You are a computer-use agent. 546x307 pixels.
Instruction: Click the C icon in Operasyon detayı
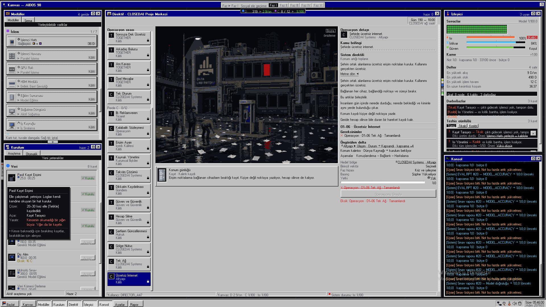click(344, 35)
